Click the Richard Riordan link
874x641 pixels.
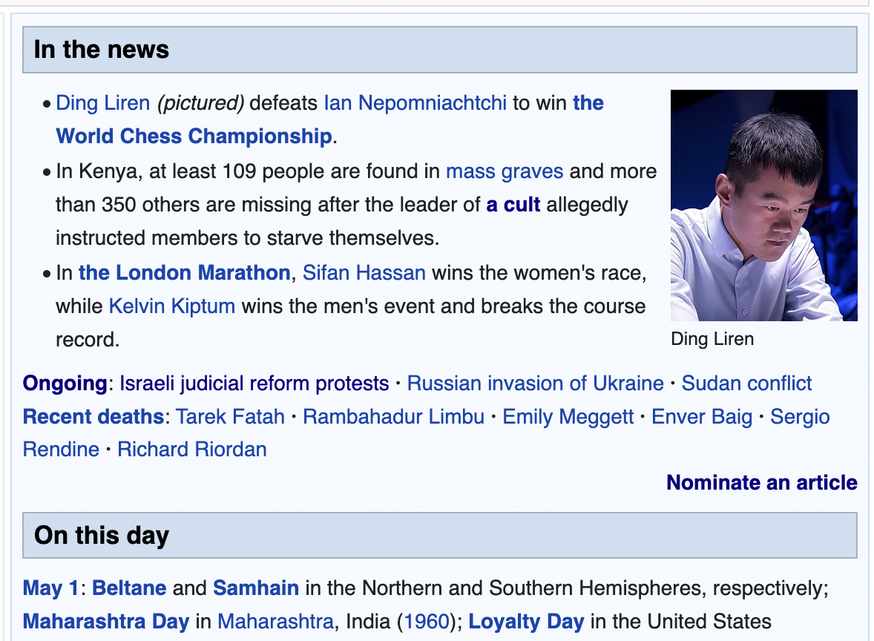pyautogui.click(x=191, y=450)
